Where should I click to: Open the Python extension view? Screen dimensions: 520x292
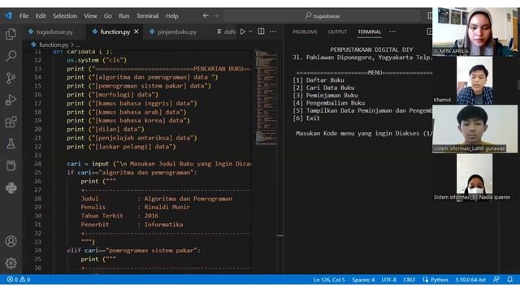11,187
